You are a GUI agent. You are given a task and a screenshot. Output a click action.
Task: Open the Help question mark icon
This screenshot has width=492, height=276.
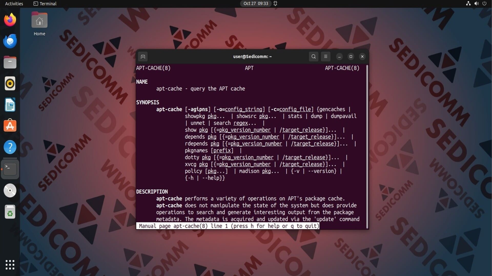coord(10,147)
